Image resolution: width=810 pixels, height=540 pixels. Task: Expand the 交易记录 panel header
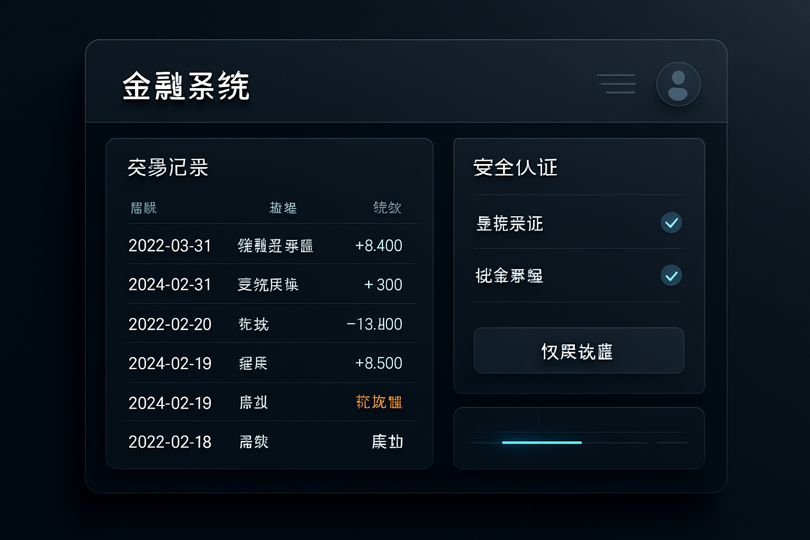pos(168,167)
